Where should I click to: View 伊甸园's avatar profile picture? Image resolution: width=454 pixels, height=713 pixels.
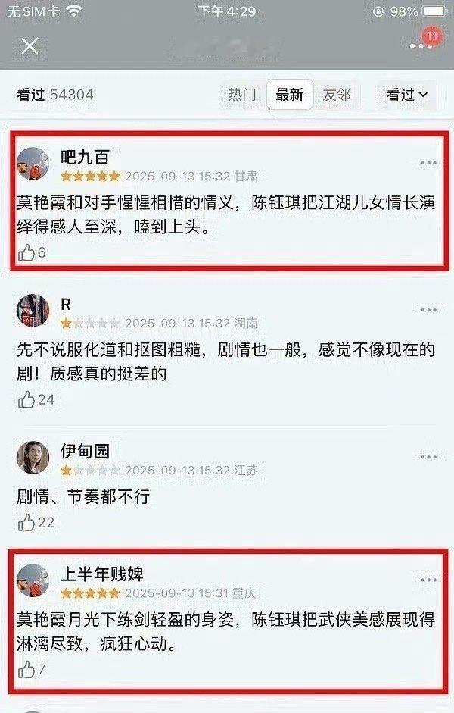click(33, 458)
